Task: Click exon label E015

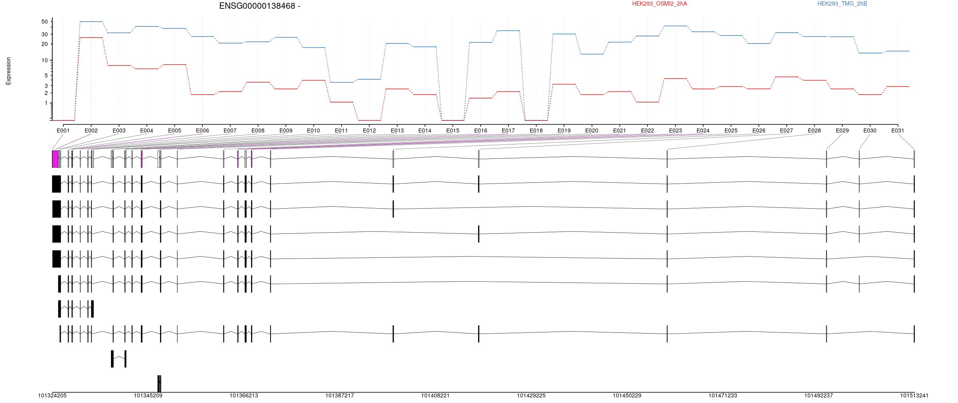Action: point(453,130)
